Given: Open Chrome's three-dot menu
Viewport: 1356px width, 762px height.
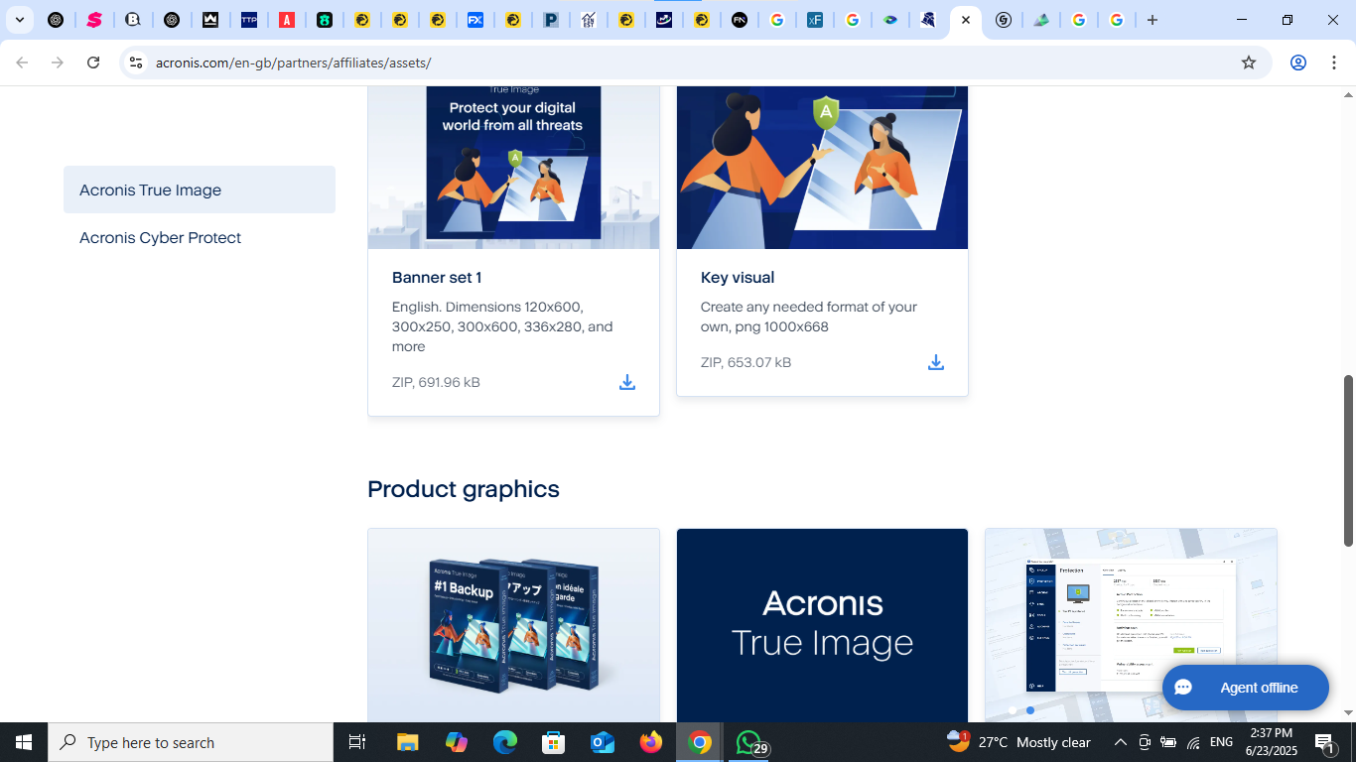Looking at the screenshot, I should tap(1334, 63).
